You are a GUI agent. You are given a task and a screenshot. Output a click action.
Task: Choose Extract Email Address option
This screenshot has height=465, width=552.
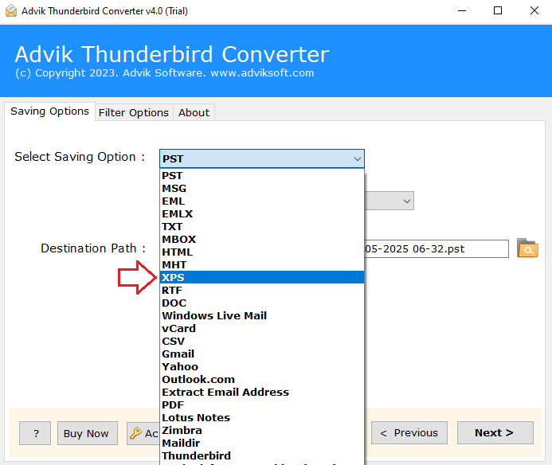[261, 392]
